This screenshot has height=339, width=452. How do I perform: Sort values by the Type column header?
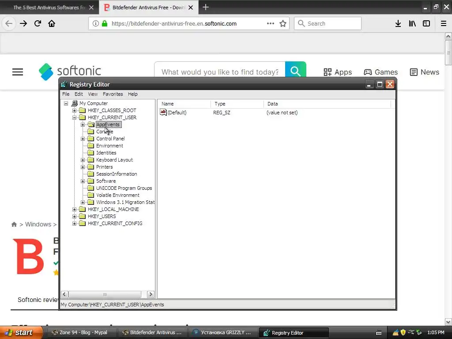pos(237,104)
